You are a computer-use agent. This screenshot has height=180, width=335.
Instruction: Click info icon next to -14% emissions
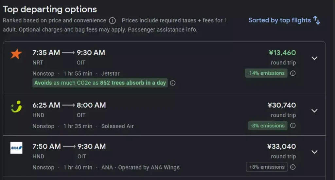pos(293,73)
